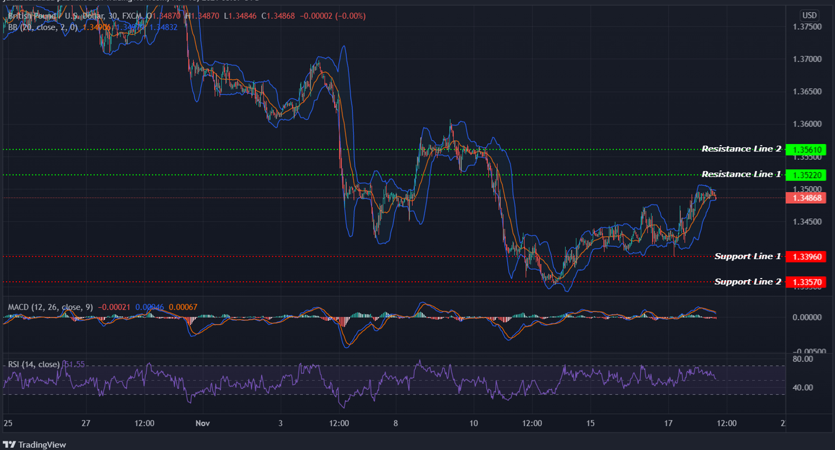The image size is (835, 450).
Task: Click the RSI 80.00 axis label
Action: point(803,359)
